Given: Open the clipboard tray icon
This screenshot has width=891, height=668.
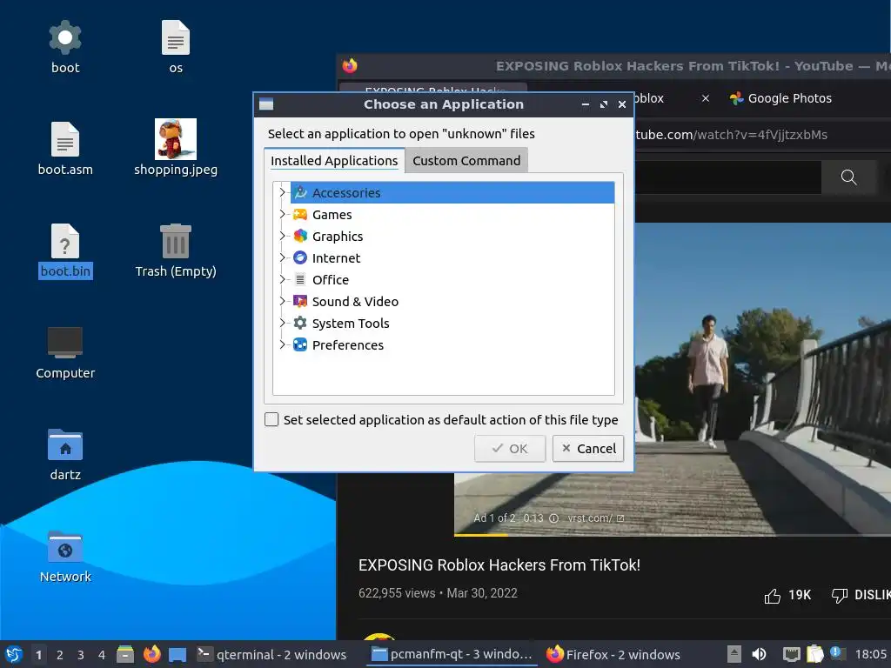Looking at the screenshot, I should coord(814,654).
